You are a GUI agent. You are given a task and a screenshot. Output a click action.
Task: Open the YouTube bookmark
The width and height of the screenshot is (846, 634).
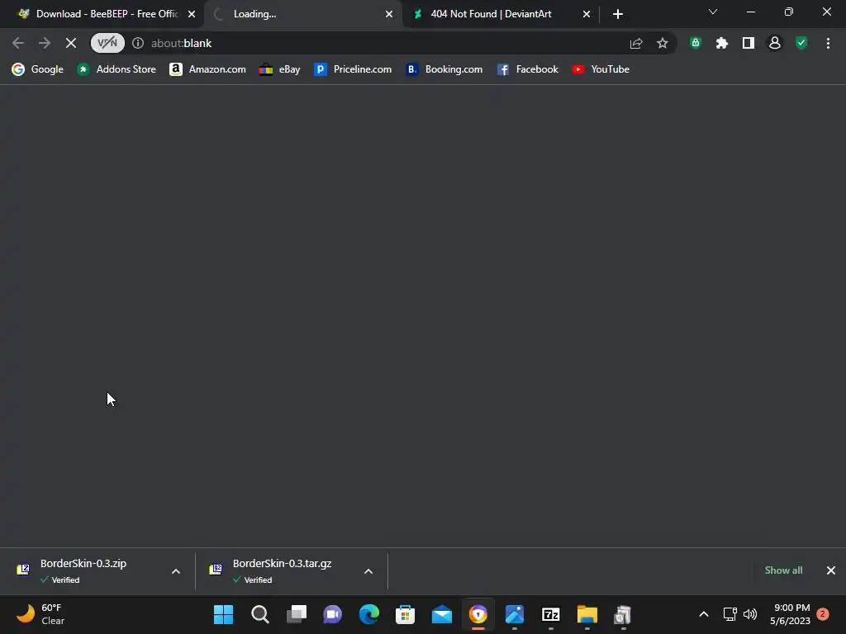[601, 69]
